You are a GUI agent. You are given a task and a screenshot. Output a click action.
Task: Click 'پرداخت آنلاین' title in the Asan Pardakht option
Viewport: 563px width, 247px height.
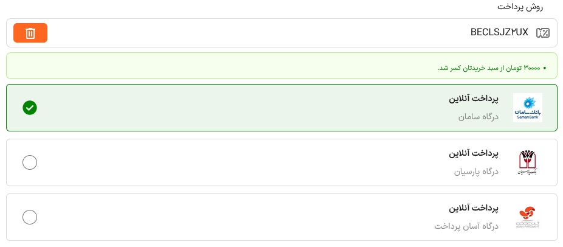474,207
